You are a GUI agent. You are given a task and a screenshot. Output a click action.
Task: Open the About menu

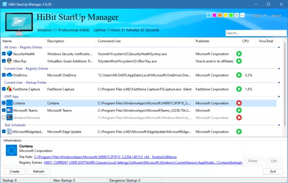point(276,16)
